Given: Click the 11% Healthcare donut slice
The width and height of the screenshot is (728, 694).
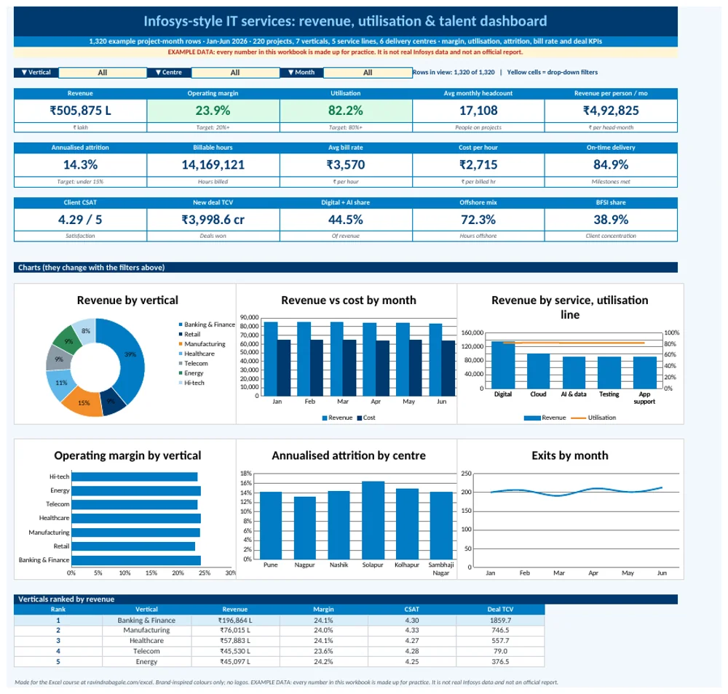Looking at the screenshot, I should click(x=60, y=383).
